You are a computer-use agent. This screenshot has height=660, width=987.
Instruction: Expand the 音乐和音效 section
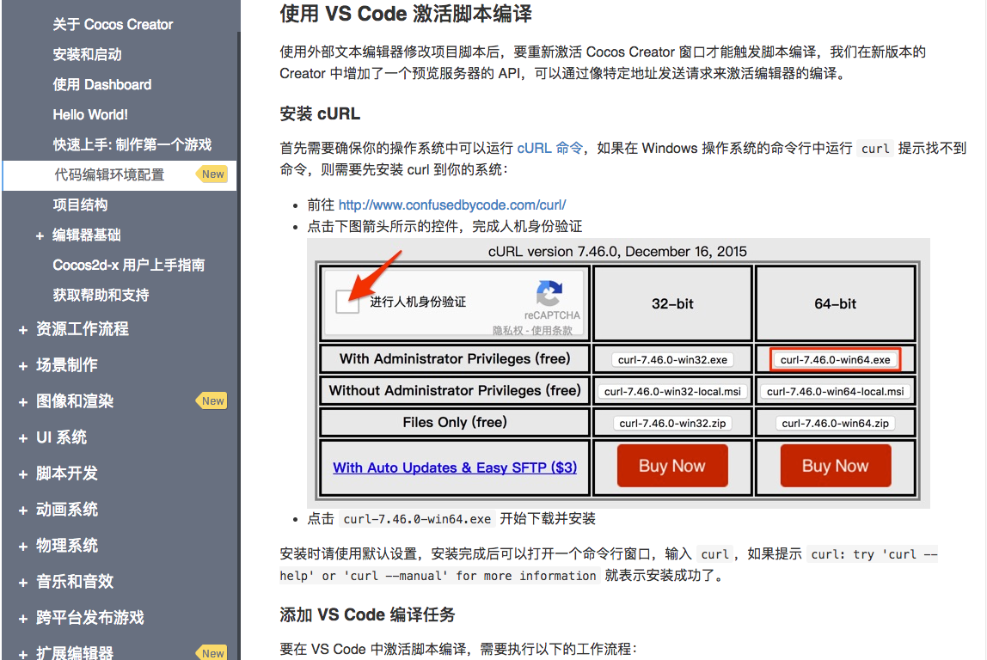pos(23,583)
